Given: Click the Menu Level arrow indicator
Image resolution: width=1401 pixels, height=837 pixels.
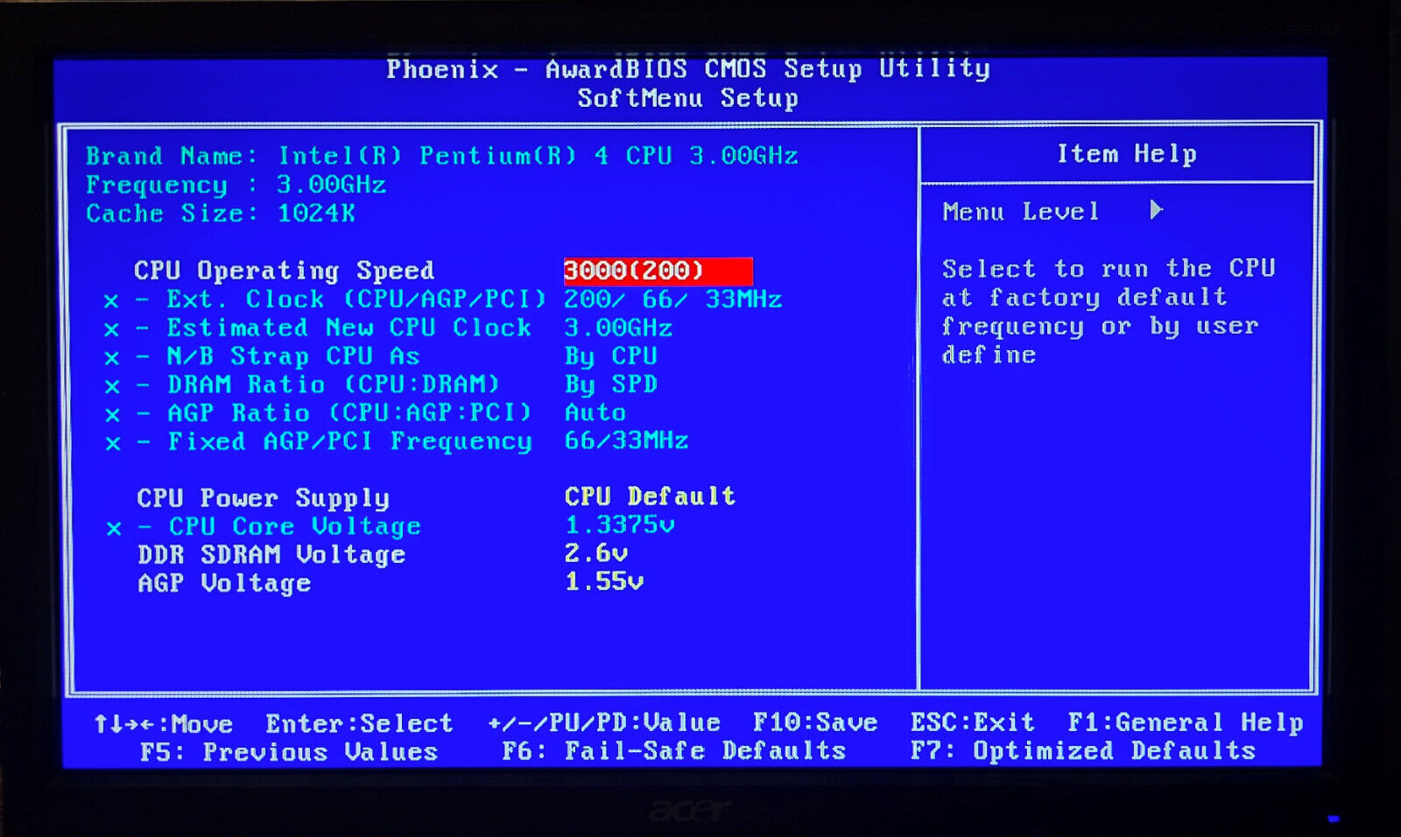Looking at the screenshot, I should coord(1156,210).
